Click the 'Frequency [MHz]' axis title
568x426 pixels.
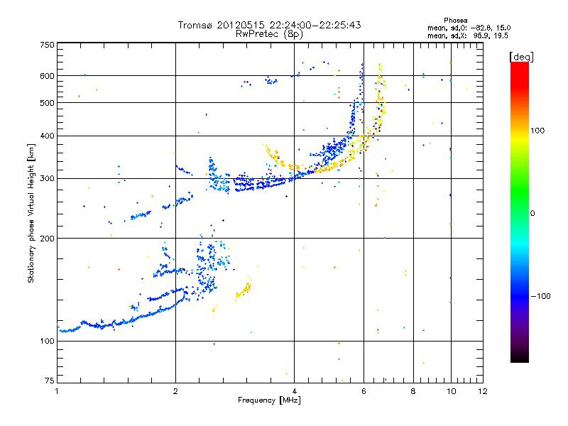tap(269, 400)
